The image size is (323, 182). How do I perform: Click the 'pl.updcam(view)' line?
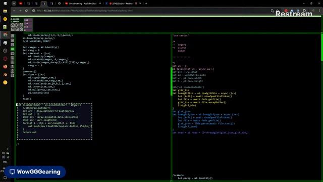(x=39, y=93)
